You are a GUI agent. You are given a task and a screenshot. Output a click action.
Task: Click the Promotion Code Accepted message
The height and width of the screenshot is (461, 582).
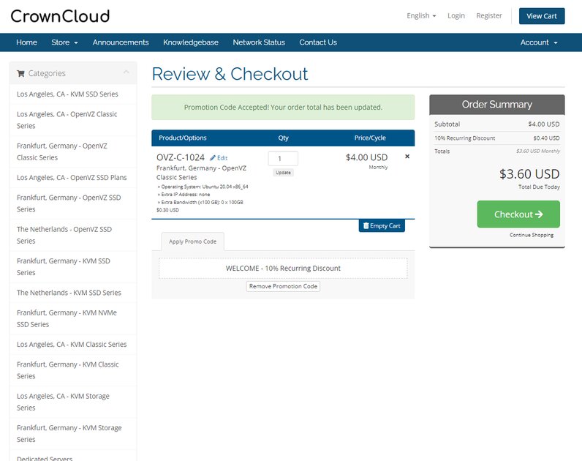coord(283,107)
